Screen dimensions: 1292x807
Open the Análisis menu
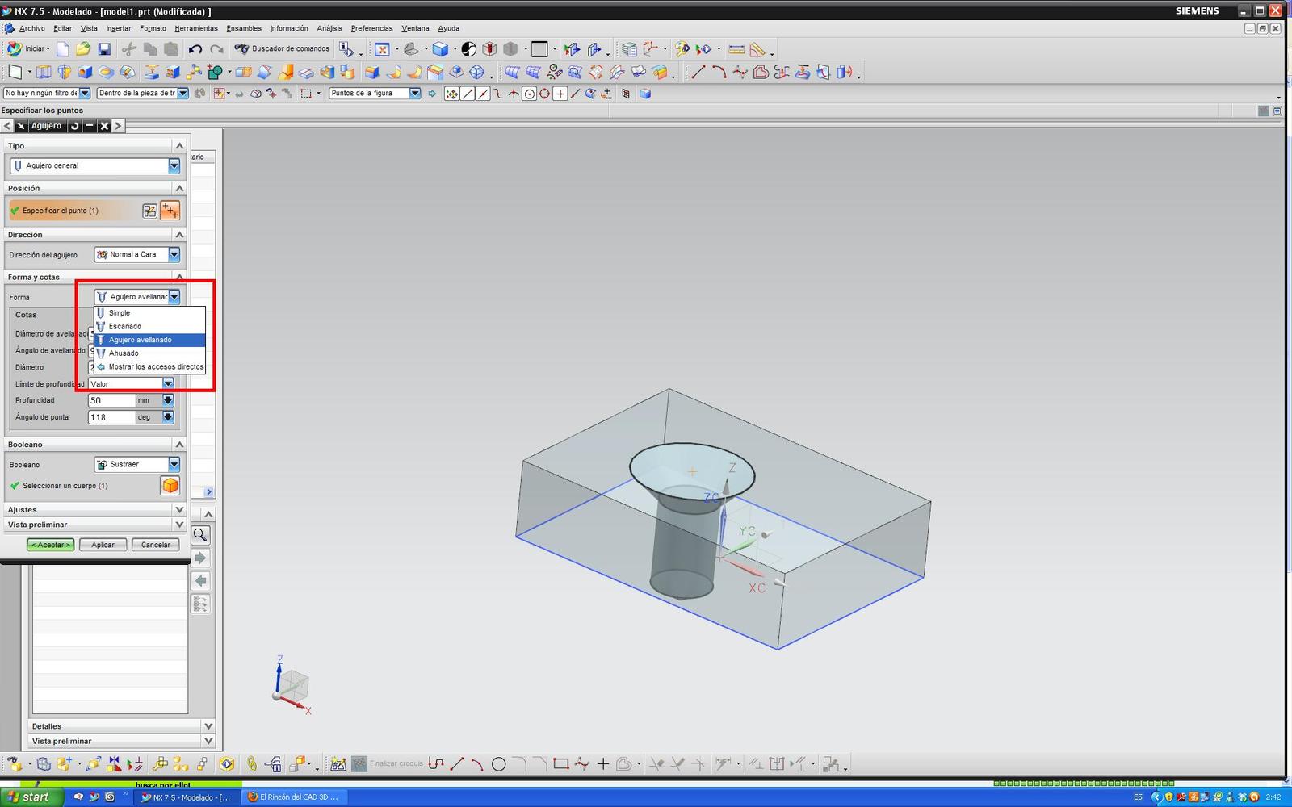coord(329,28)
